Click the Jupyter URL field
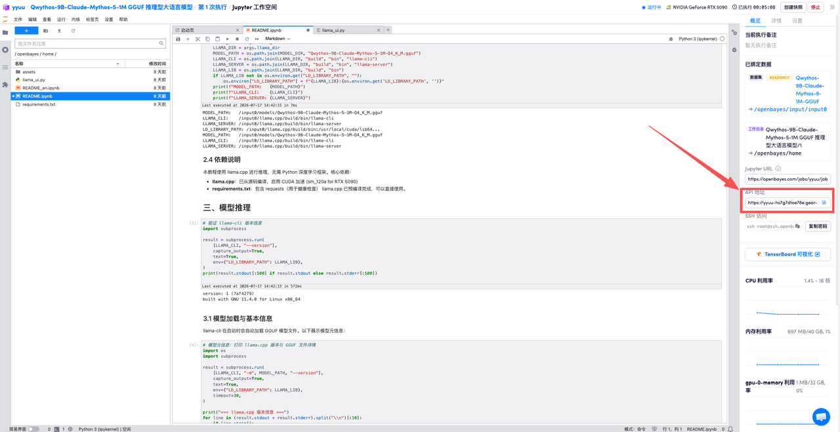 [787, 179]
